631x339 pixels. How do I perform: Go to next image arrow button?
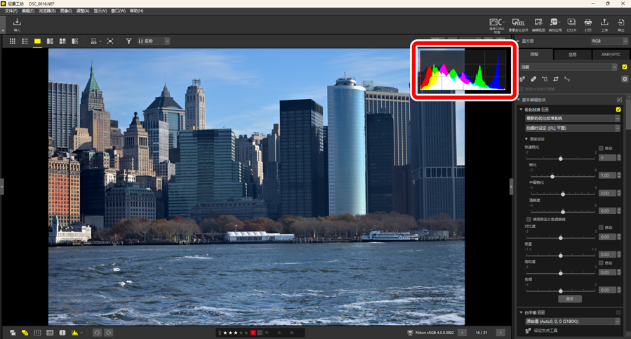pos(500,333)
